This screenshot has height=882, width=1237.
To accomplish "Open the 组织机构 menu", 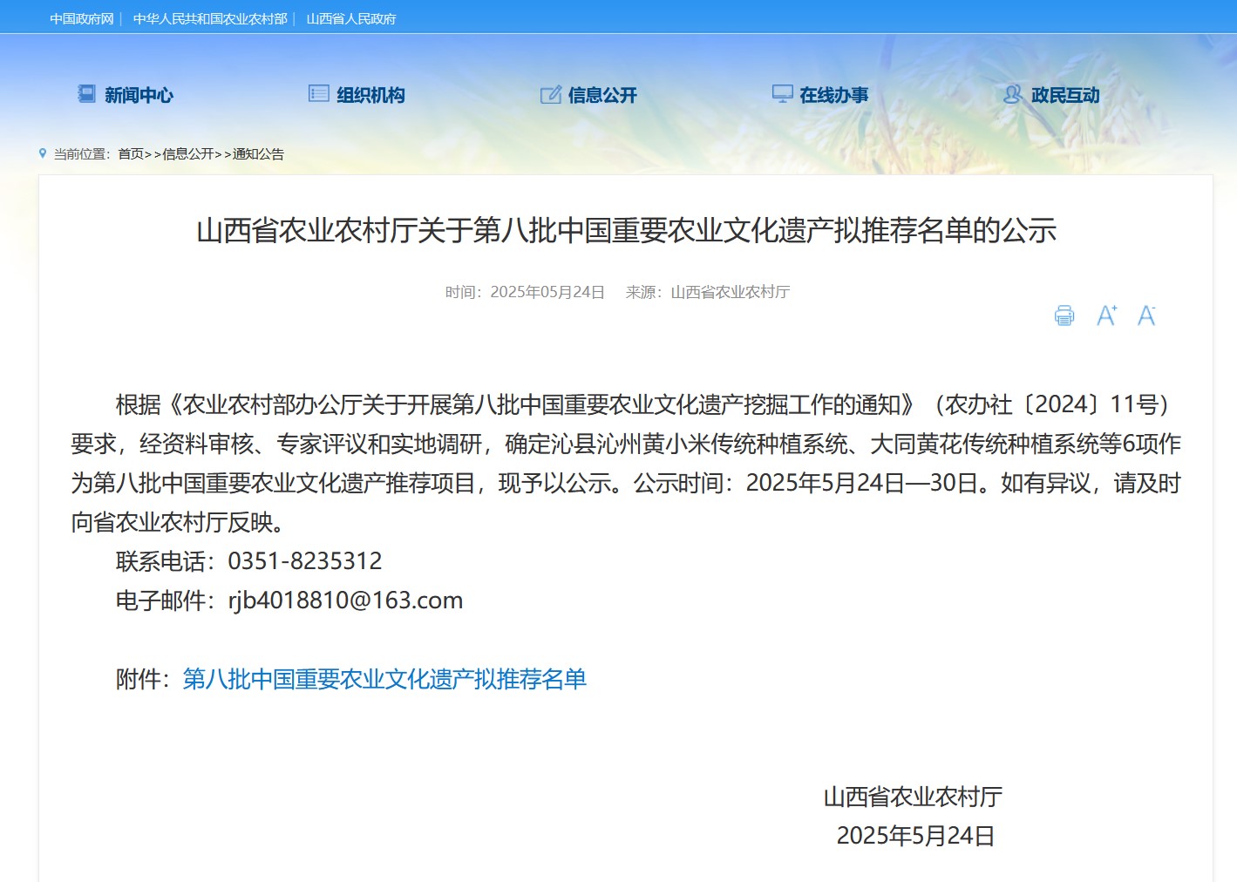I will [370, 95].
